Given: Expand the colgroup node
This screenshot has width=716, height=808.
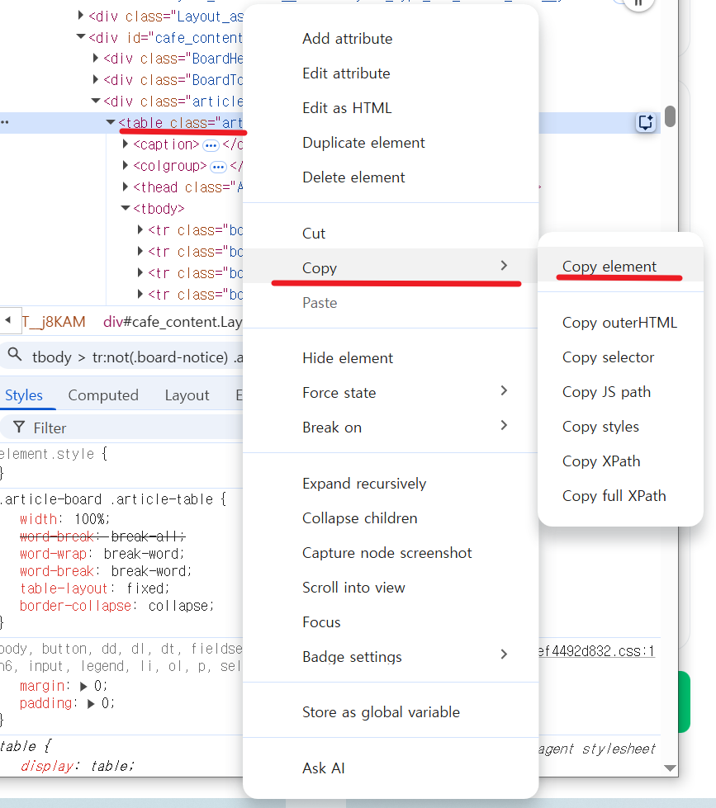Looking at the screenshot, I should 126,165.
